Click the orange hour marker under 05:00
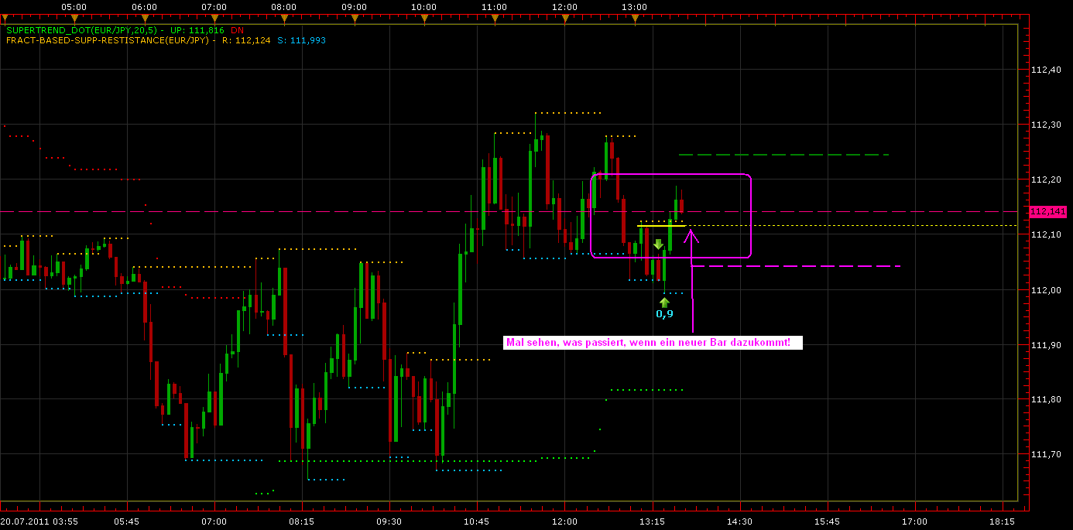1073x530 pixels. coord(74,18)
